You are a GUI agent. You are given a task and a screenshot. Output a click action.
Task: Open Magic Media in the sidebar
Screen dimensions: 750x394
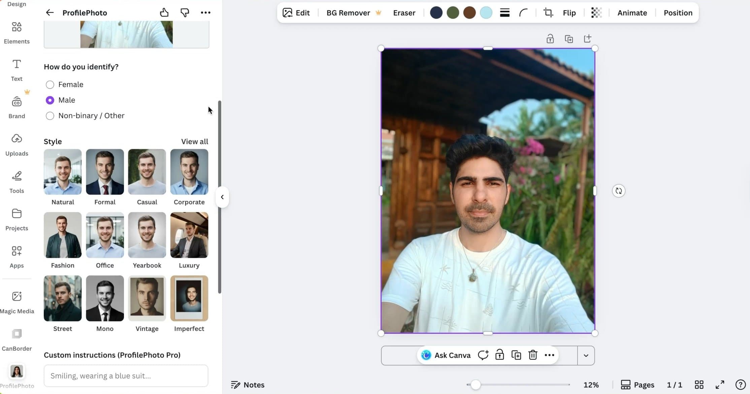pyautogui.click(x=17, y=301)
